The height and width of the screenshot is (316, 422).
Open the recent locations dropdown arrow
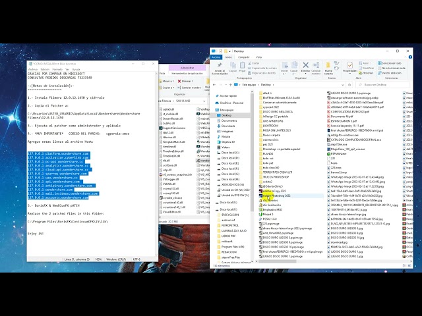[x=226, y=85]
